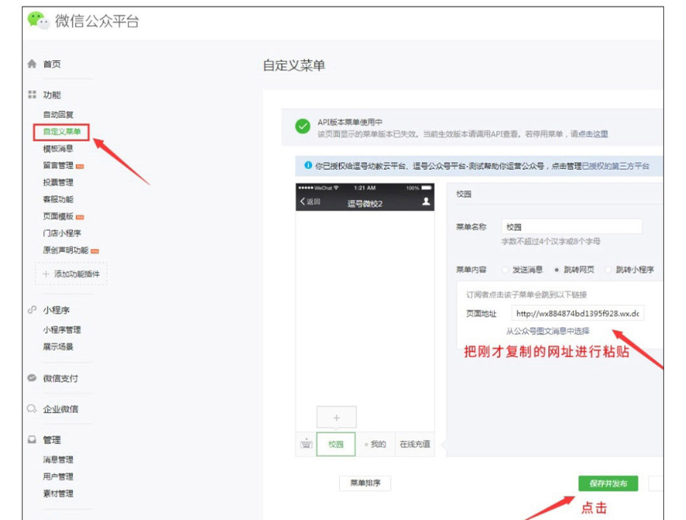Open the 点击这里 link to disable menu
Screen dimensions: 686x520
(x=593, y=132)
